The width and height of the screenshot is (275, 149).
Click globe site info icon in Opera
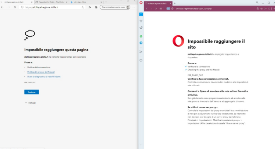[x=173, y=8]
